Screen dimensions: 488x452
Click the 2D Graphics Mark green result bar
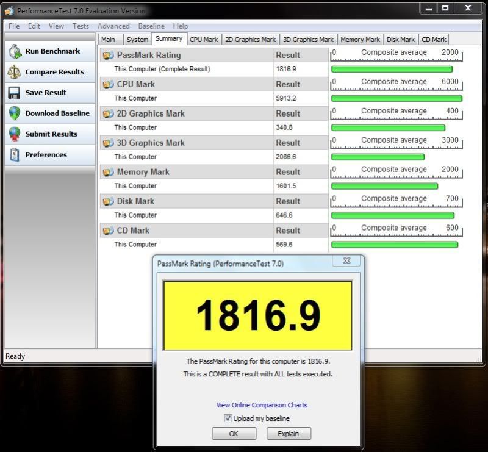click(x=389, y=128)
